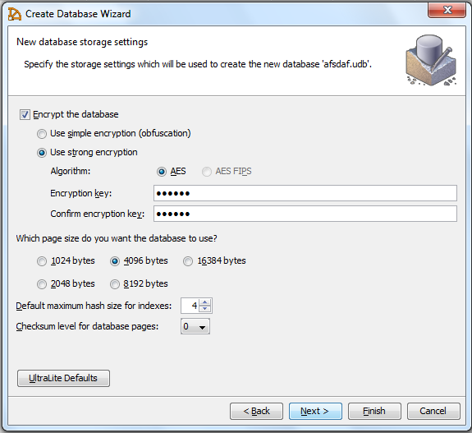The height and width of the screenshot is (433, 472).
Task: Click the Confirm encryption key field
Action: pyautogui.click(x=305, y=214)
